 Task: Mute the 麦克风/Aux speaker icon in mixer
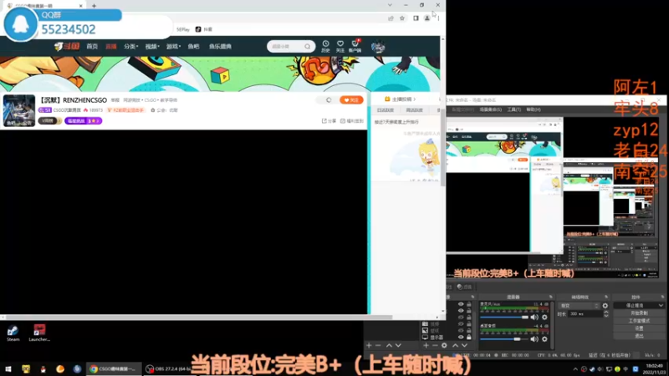(x=534, y=318)
